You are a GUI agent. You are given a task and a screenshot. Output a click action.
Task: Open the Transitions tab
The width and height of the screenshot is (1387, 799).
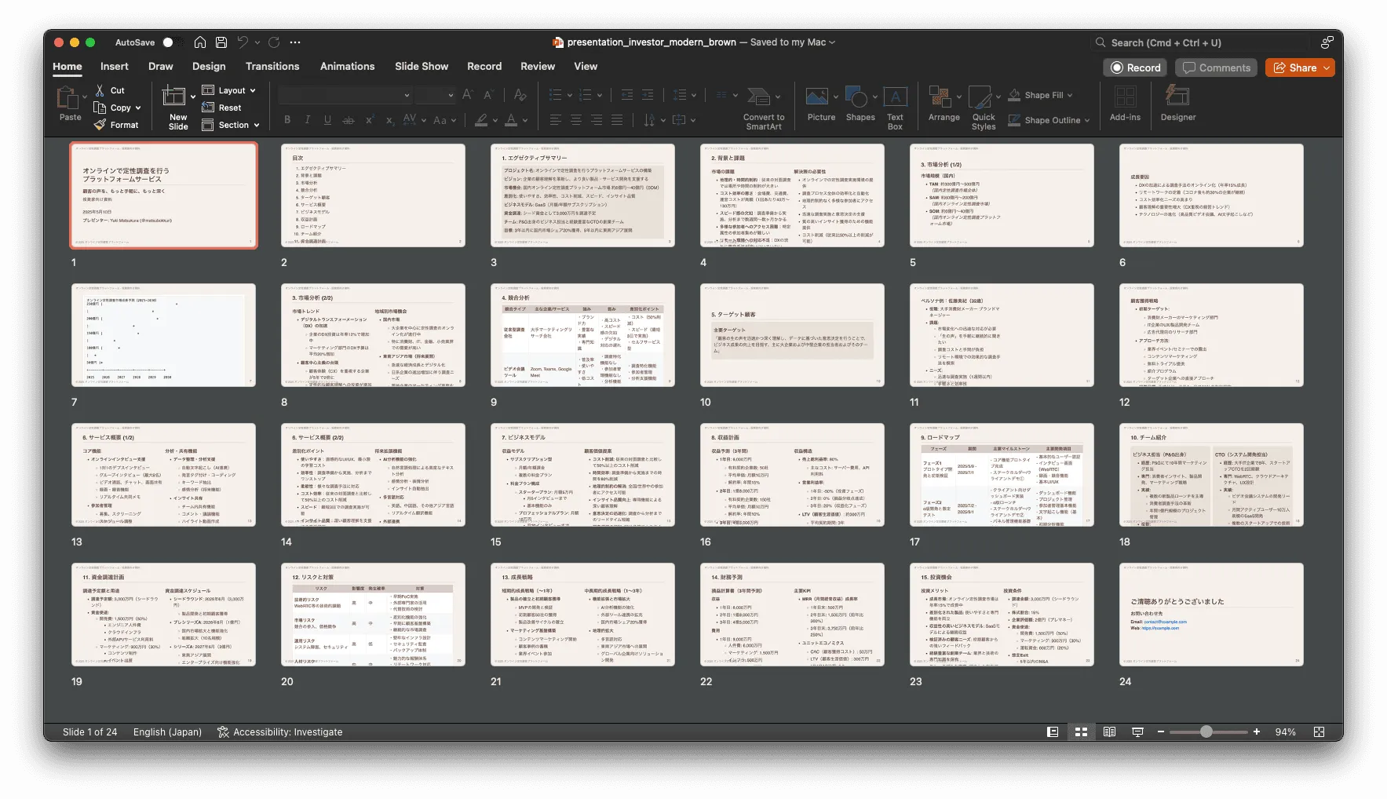tap(272, 66)
